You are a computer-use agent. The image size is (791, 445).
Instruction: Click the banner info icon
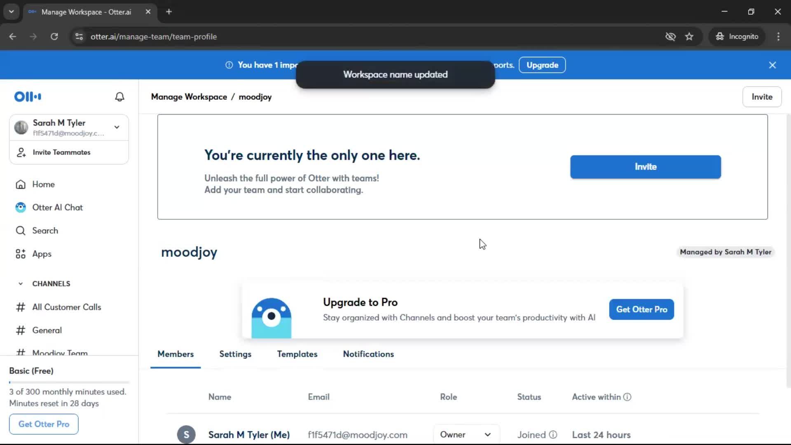[x=229, y=65]
